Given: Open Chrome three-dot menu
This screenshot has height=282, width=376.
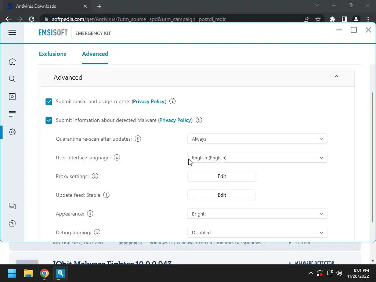Looking at the screenshot, I should (368, 19).
